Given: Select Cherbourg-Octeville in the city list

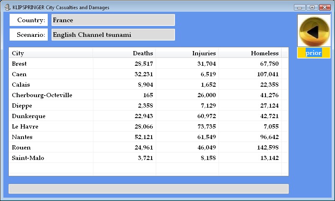Looking at the screenshot, I should point(42,95).
